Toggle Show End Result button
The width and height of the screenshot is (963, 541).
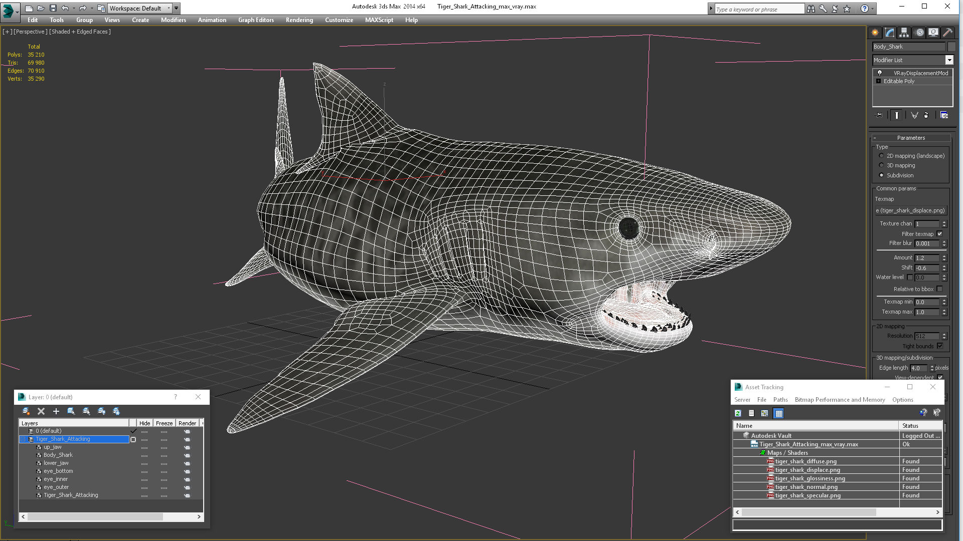897,115
